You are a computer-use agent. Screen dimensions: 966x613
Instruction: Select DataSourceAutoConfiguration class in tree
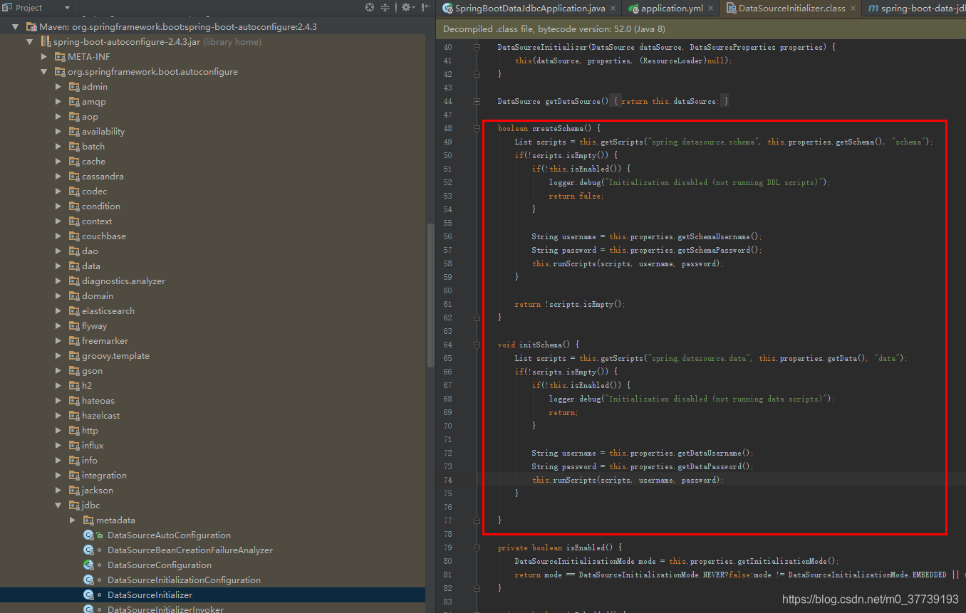coord(169,535)
